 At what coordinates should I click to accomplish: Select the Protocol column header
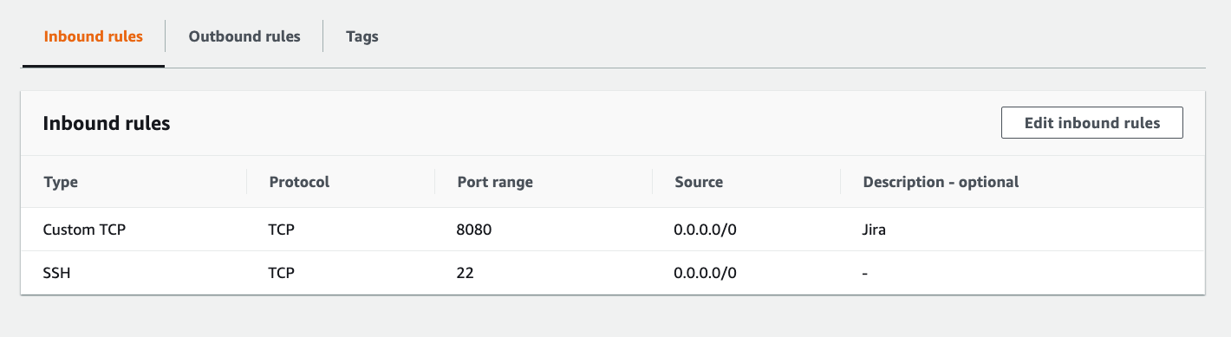click(x=299, y=182)
